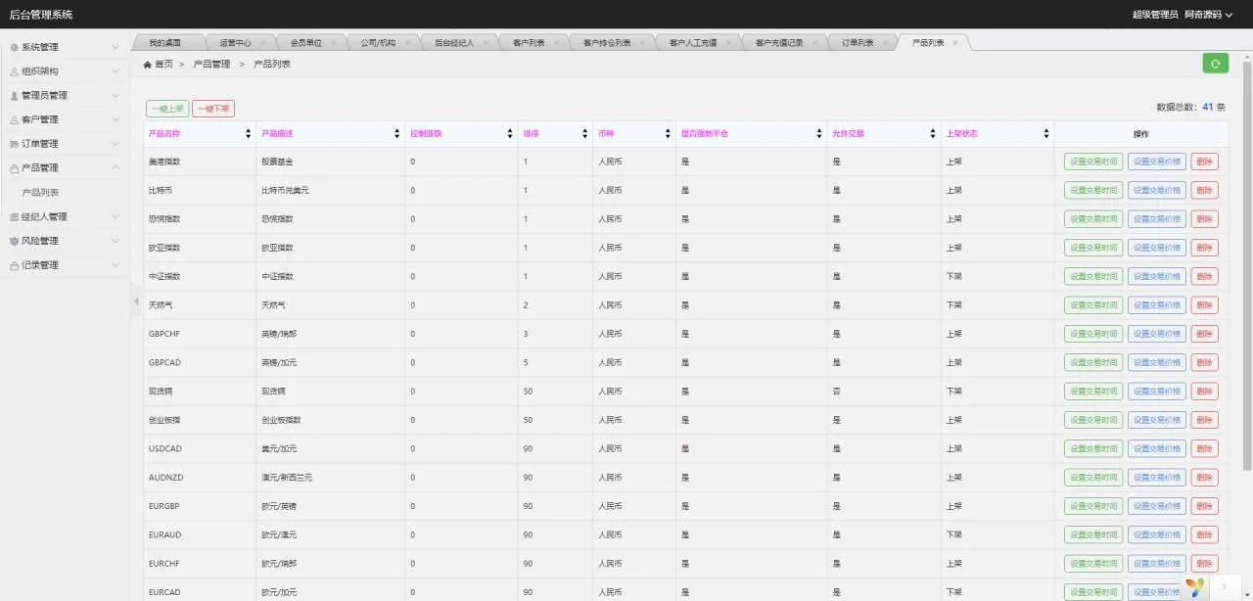Click the 系统管理 gear icon in sidebar
This screenshot has width=1253, height=601.
click(x=14, y=47)
